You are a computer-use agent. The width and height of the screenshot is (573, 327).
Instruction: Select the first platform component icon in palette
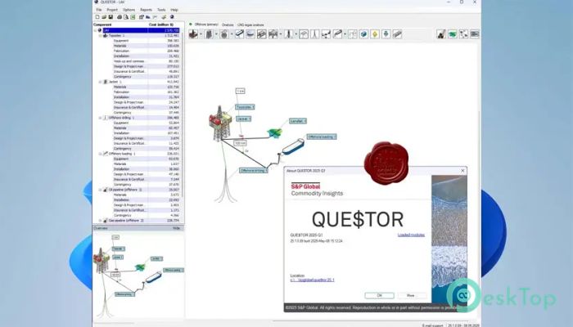(194, 34)
